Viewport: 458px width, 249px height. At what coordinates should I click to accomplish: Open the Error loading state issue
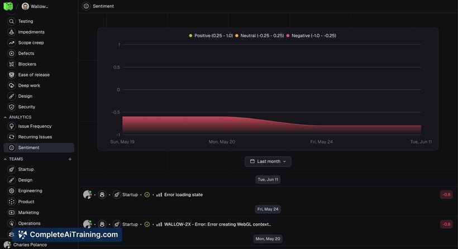point(183,195)
